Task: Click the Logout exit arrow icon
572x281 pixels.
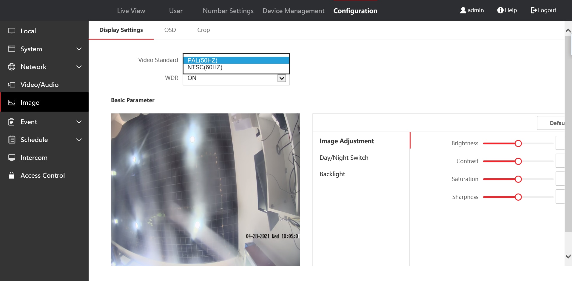Action: pos(534,10)
